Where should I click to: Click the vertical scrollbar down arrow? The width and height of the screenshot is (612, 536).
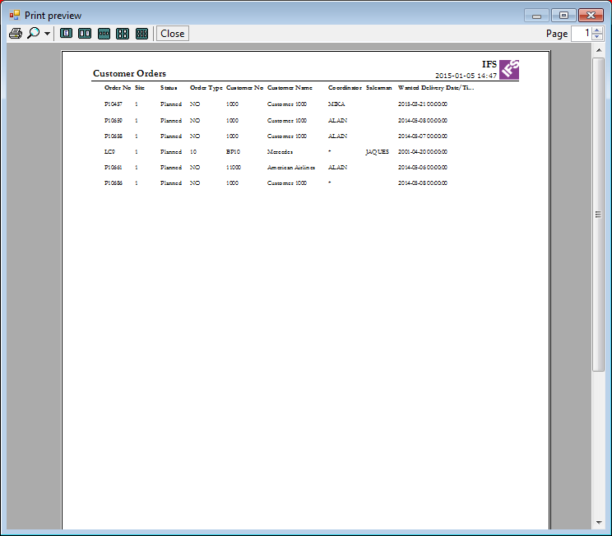[x=599, y=522]
